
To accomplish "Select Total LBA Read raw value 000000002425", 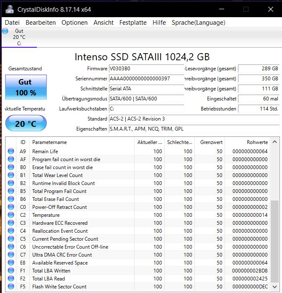I will (250, 279).
